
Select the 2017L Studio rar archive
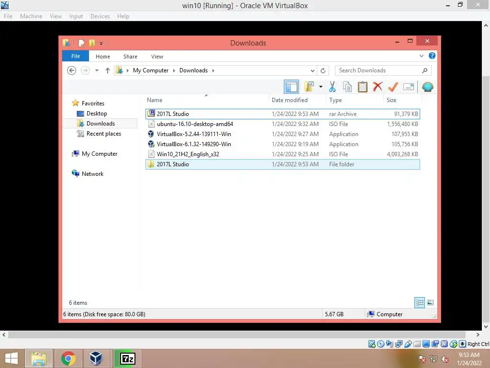[x=282, y=114]
